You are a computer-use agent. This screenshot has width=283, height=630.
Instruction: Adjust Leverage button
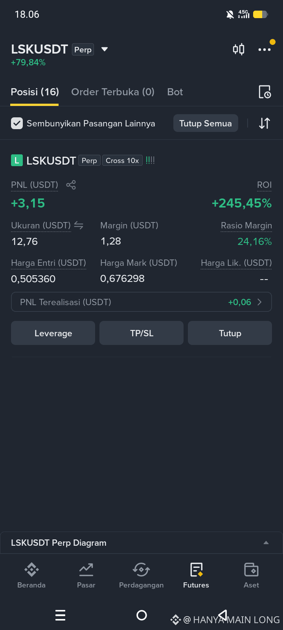pos(53,333)
